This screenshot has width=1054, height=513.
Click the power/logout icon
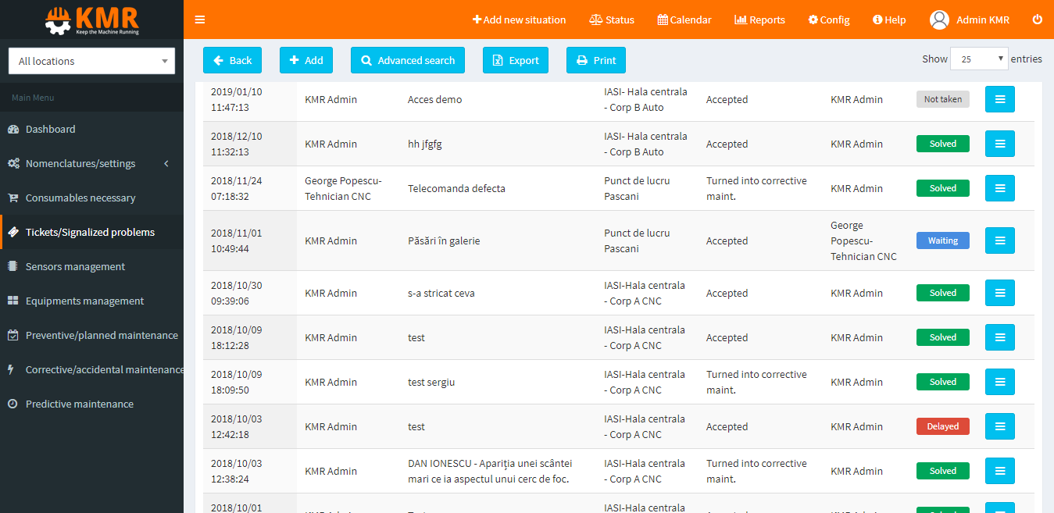click(x=1038, y=20)
